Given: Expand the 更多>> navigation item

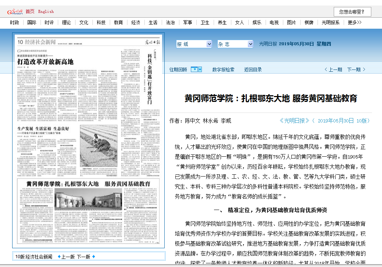Looking at the screenshot, I should 354,22.
